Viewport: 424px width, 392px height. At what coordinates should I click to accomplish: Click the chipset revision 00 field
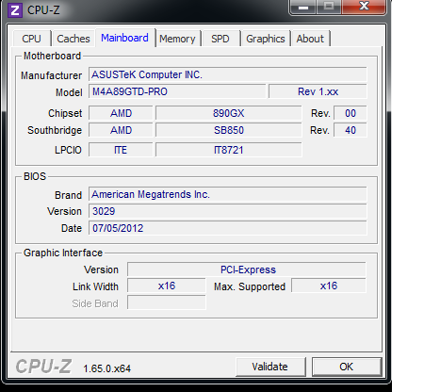click(x=351, y=113)
